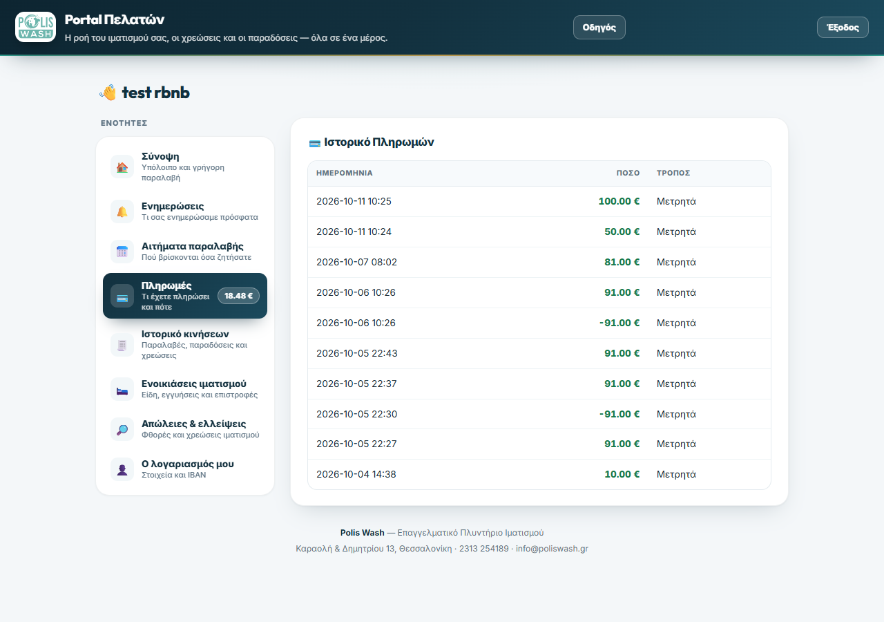Click the date 2026-10-04 14:38
The image size is (884, 622).
356,474
